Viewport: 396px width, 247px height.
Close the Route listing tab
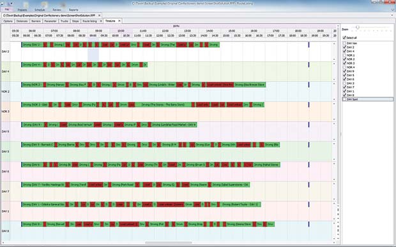click(101, 21)
